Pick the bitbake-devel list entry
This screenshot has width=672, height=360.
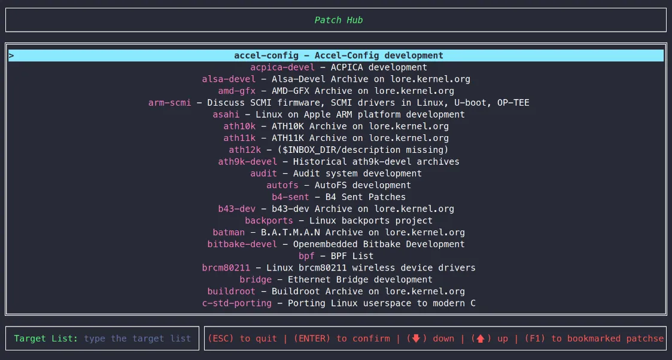[336, 244]
